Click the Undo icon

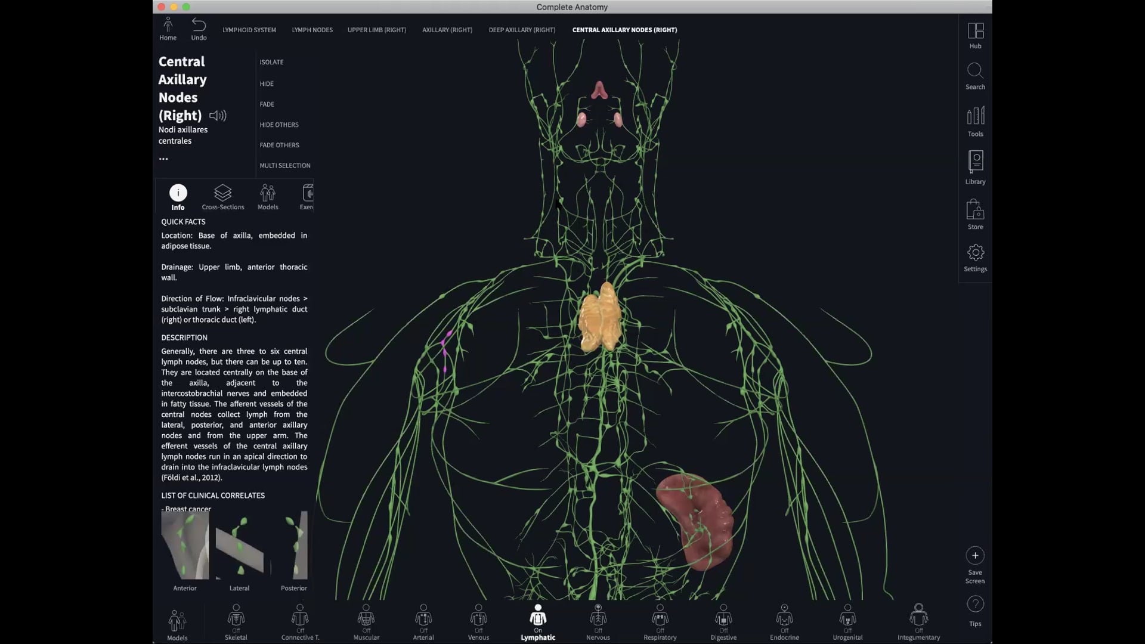pos(199,25)
